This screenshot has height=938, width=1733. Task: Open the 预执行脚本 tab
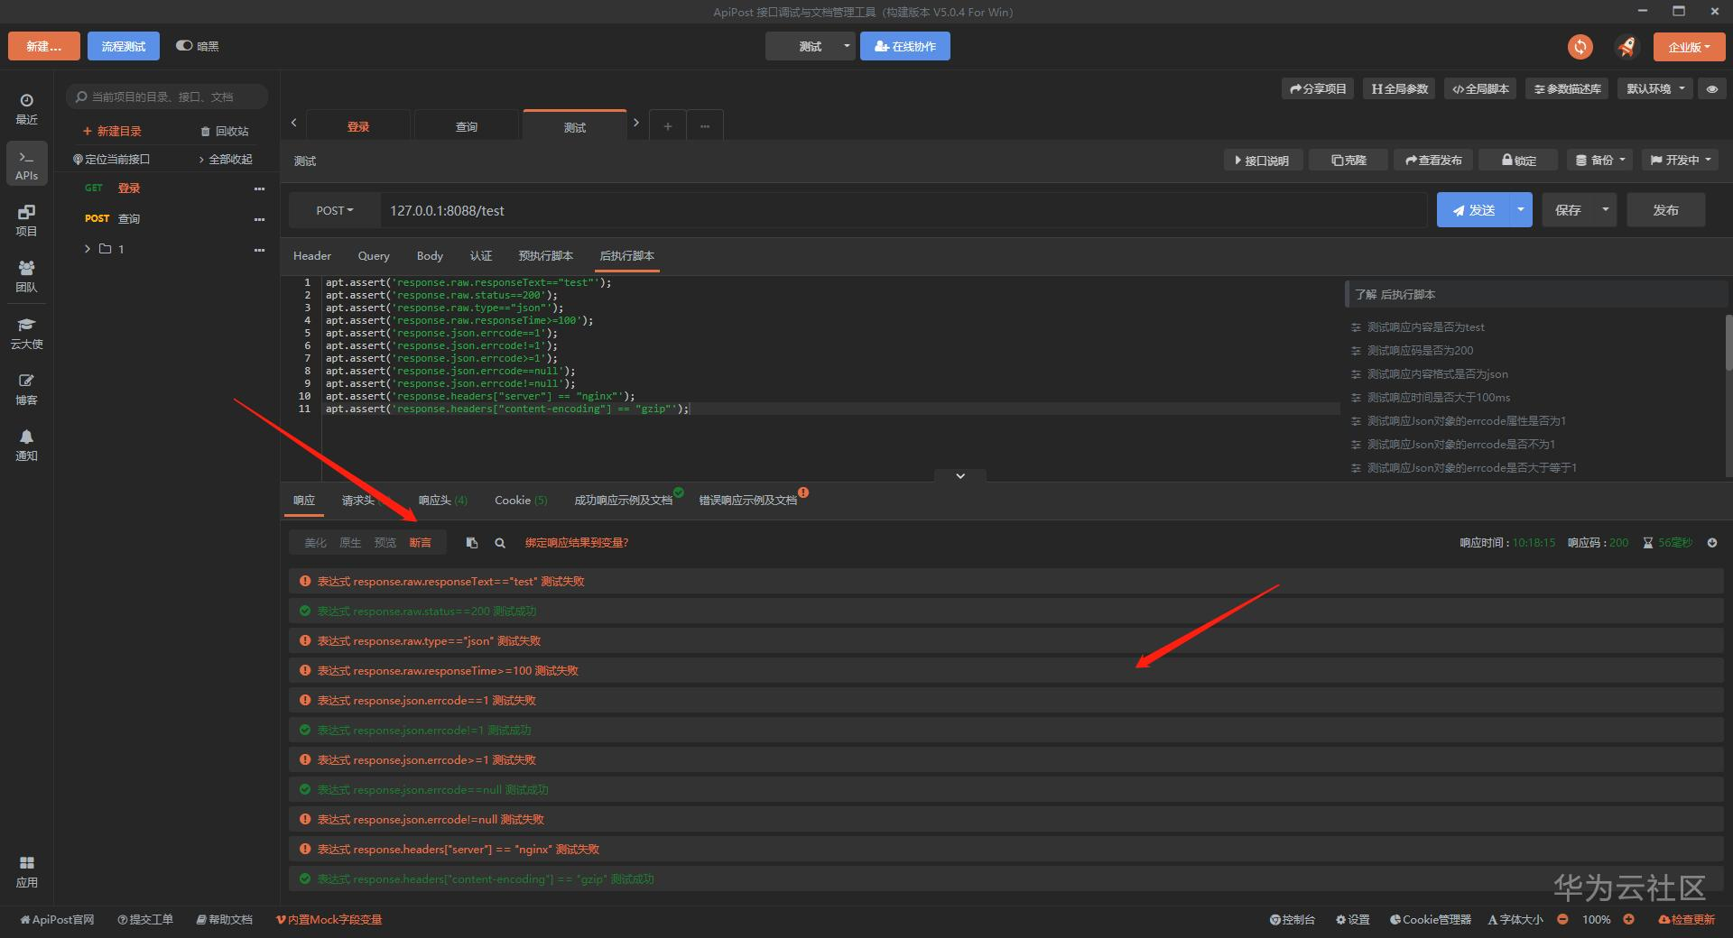(x=545, y=256)
